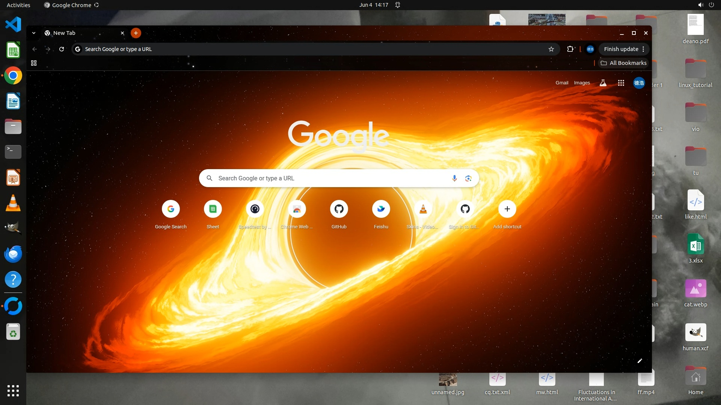
Task: Open Feishu shortcut tile
Action: pos(381,209)
